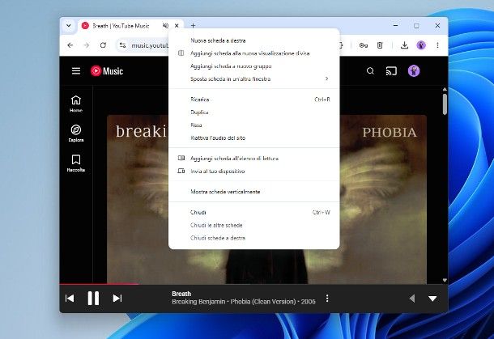The image size is (494, 339).
Task: Skip to previous track
Action: coord(70,298)
